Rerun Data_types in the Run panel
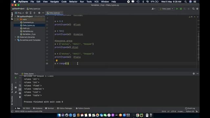The image size is (210, 118). tap(16, 78)
